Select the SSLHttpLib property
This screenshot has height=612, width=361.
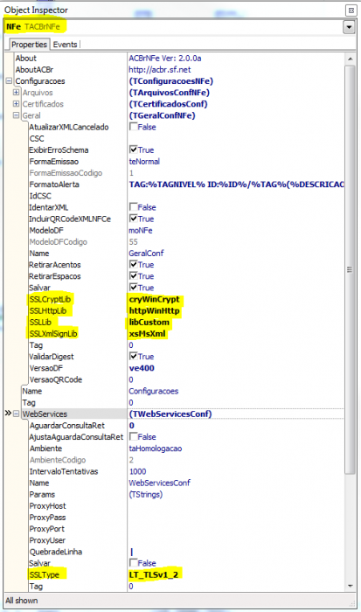(x=48, y=310)
